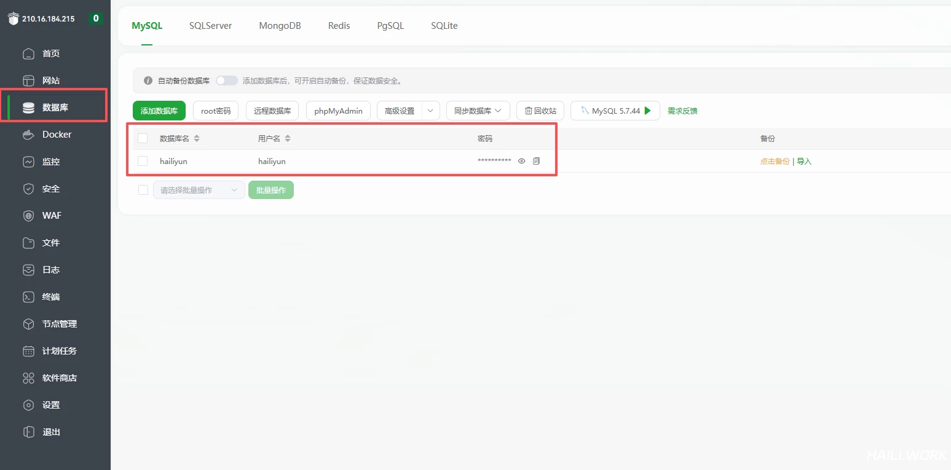
Task: Click the 添加数据库 button
Action: pyautogui.click(x=159, y=111)
